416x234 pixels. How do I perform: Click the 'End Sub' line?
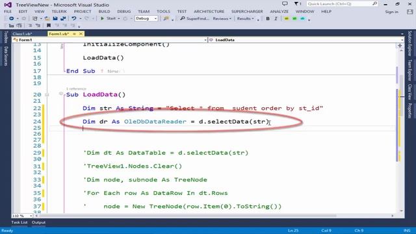tap(81, 71)
